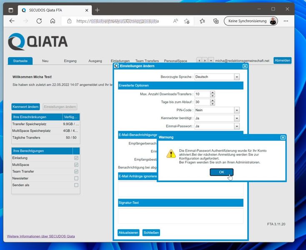Click the Aktualisieren button

128,232
